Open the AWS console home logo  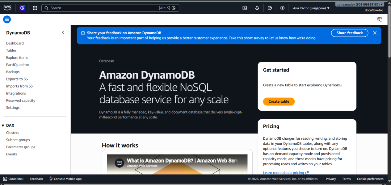click(7, 8)
